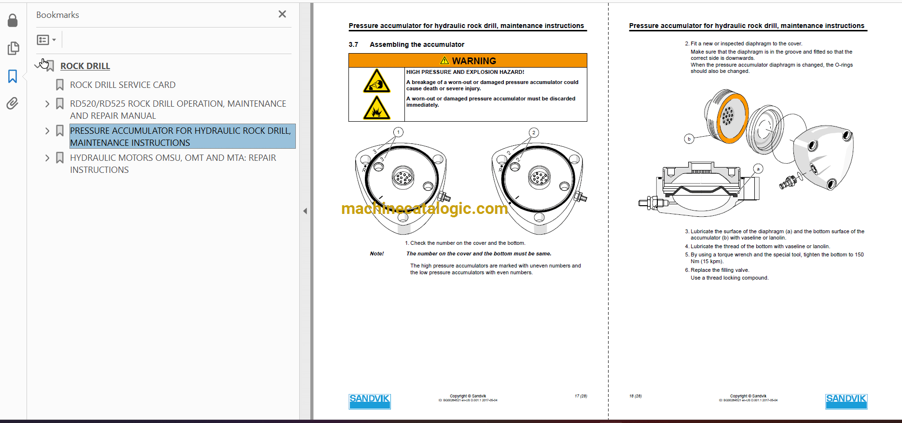
Task: Close the Bookmarks panel
Action: point(282,14)
